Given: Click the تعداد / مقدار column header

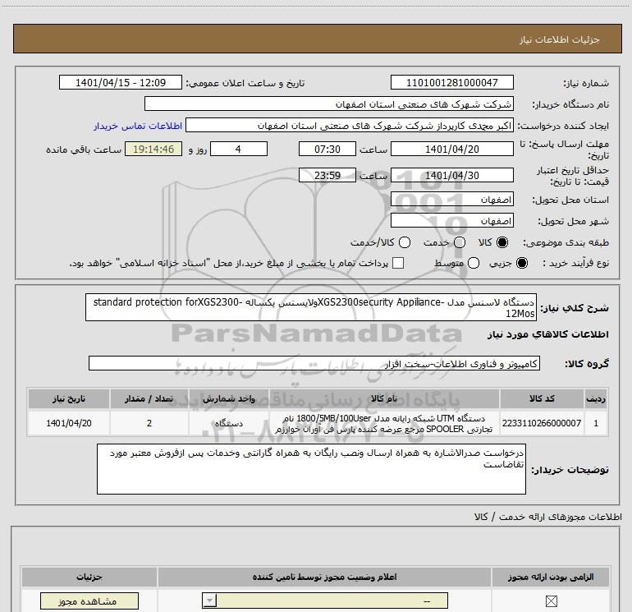Looking at the screenshot, I should [149, 398].
